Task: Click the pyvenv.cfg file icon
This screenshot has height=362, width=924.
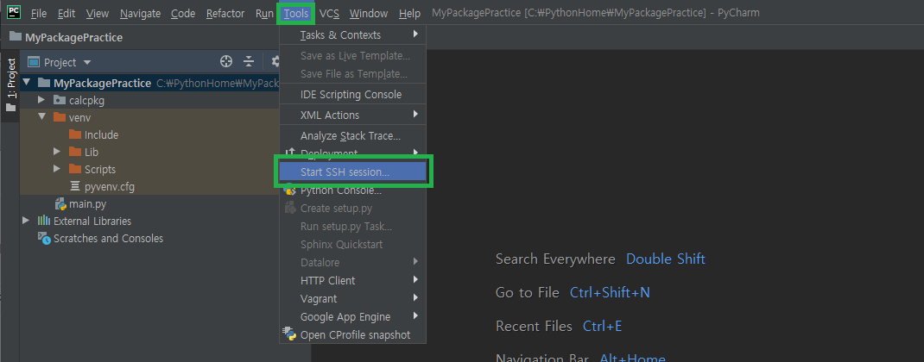Action: click(x=75, y=186)
